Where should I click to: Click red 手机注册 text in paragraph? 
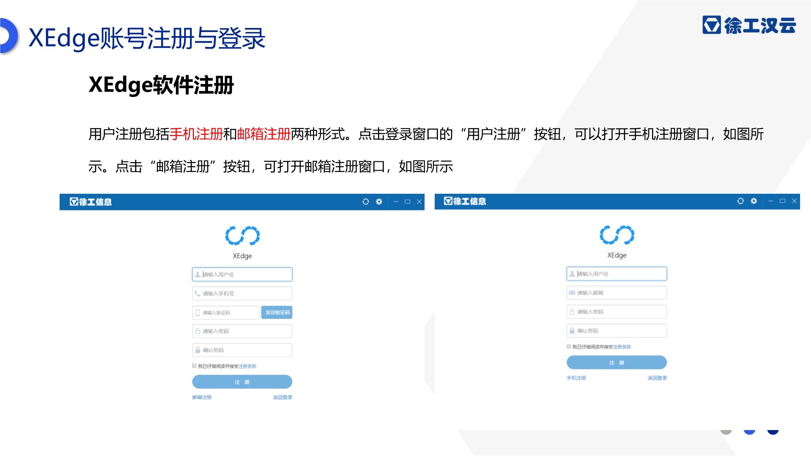point(196,134)
